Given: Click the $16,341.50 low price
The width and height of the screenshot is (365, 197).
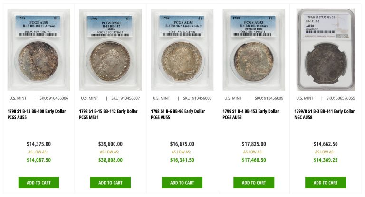Looking at the screenshot, I should (x=182, y=160).
